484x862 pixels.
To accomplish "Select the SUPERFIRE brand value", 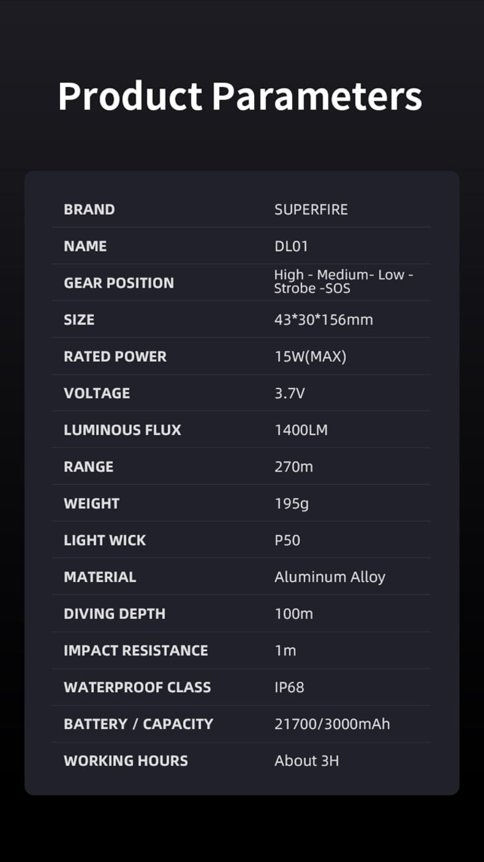I will click(311, 210).
